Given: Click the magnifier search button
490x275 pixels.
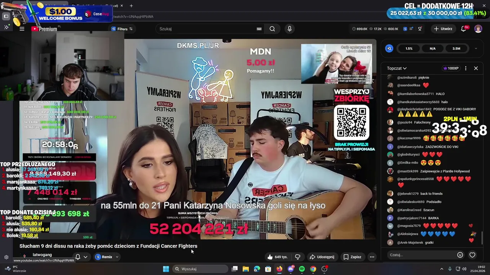Looking at the screenshot, I should pos(272,29).
